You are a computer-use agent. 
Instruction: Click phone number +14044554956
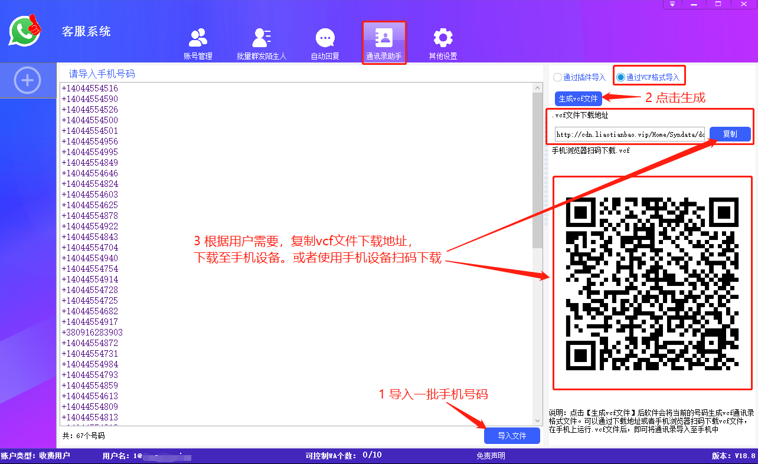click(x=90, y=141)
